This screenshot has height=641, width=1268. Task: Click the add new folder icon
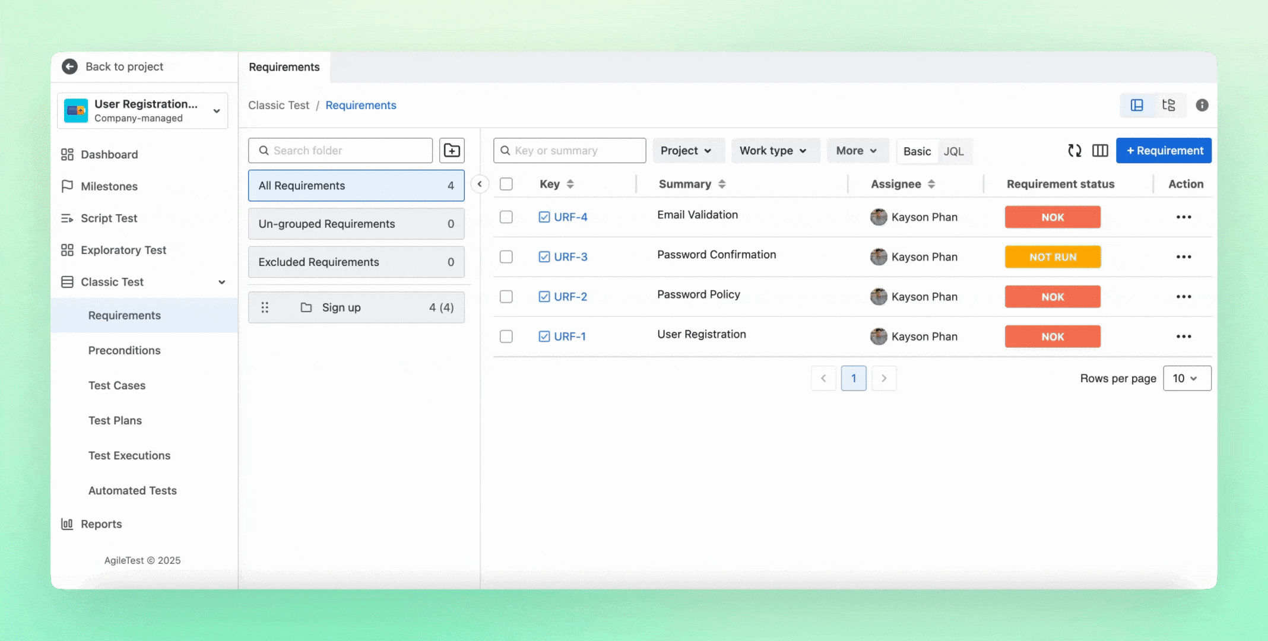452,151
